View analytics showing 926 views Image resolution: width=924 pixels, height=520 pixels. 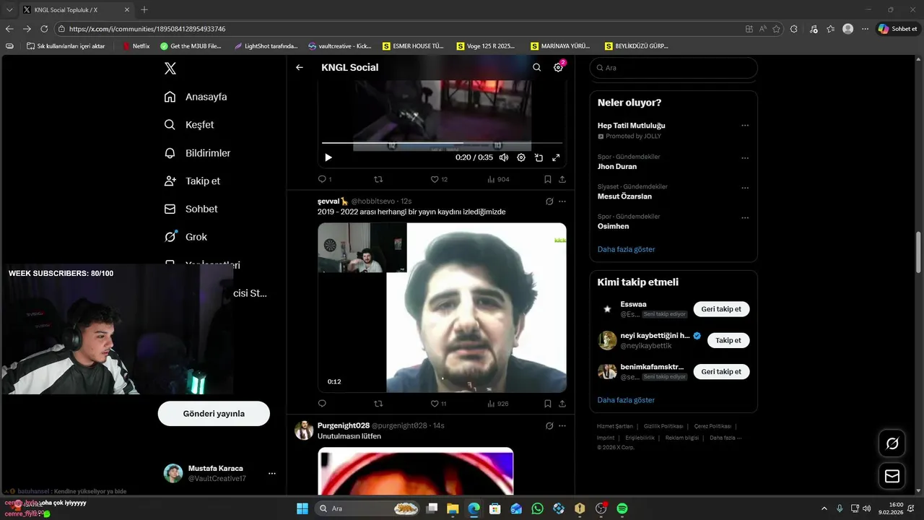click(x=498, y=404)
